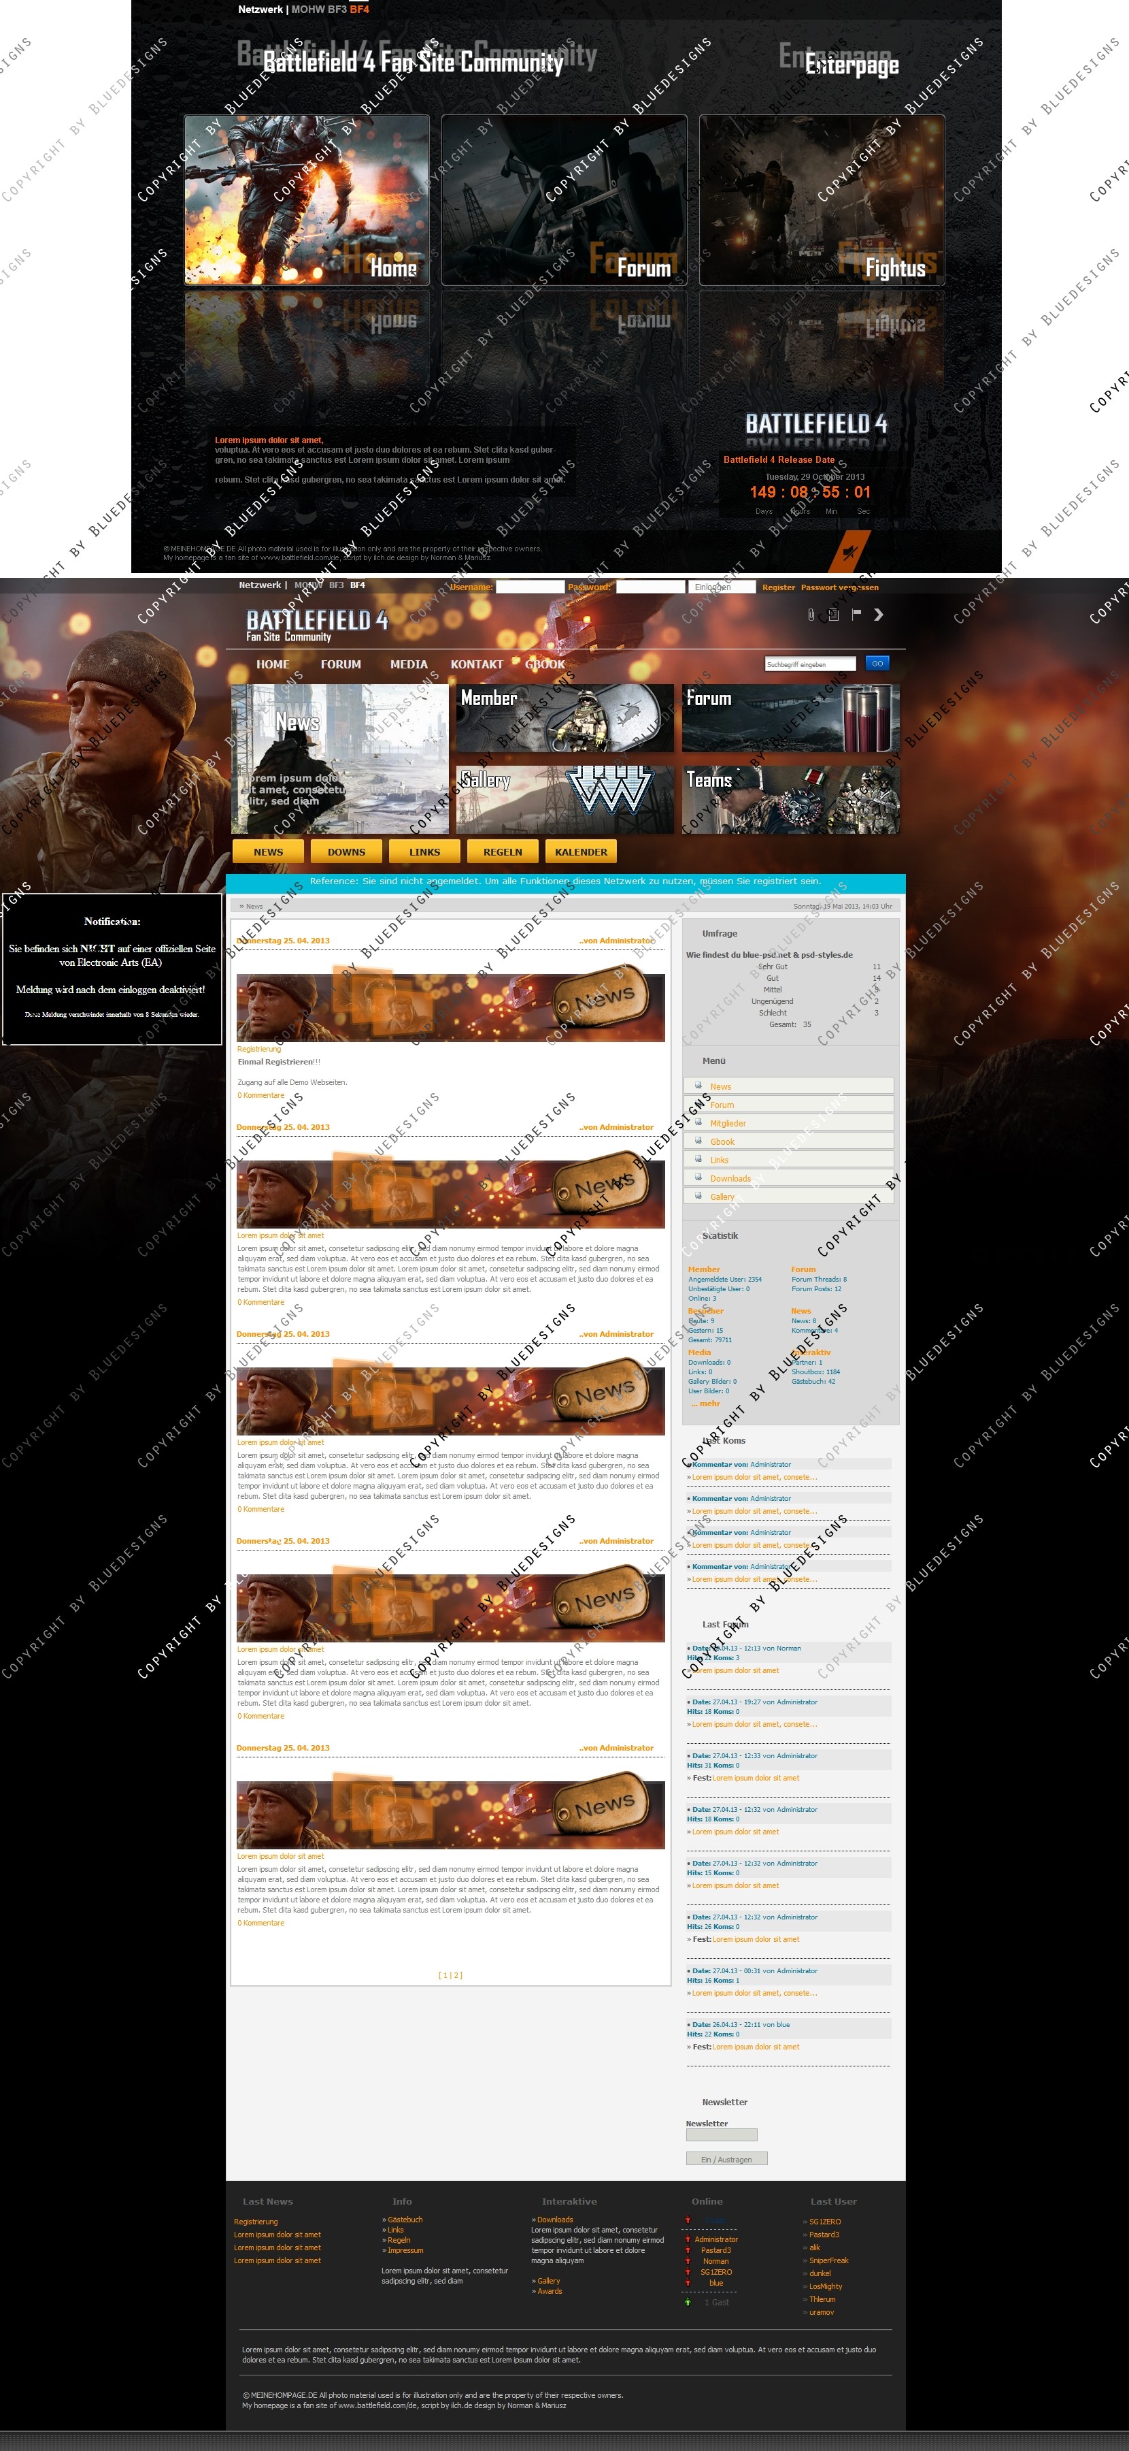
Task: Click the red user icon beside blue
Action: pos(688,2283)
